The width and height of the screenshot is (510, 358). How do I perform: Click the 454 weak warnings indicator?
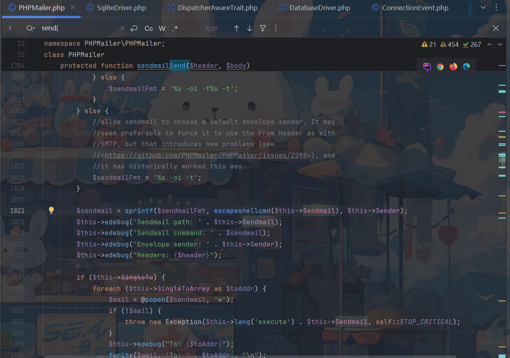449,44
